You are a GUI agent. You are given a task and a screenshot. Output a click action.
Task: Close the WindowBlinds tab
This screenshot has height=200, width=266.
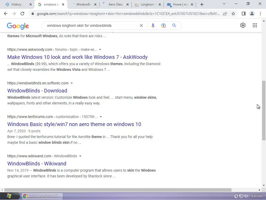point(95,4)
